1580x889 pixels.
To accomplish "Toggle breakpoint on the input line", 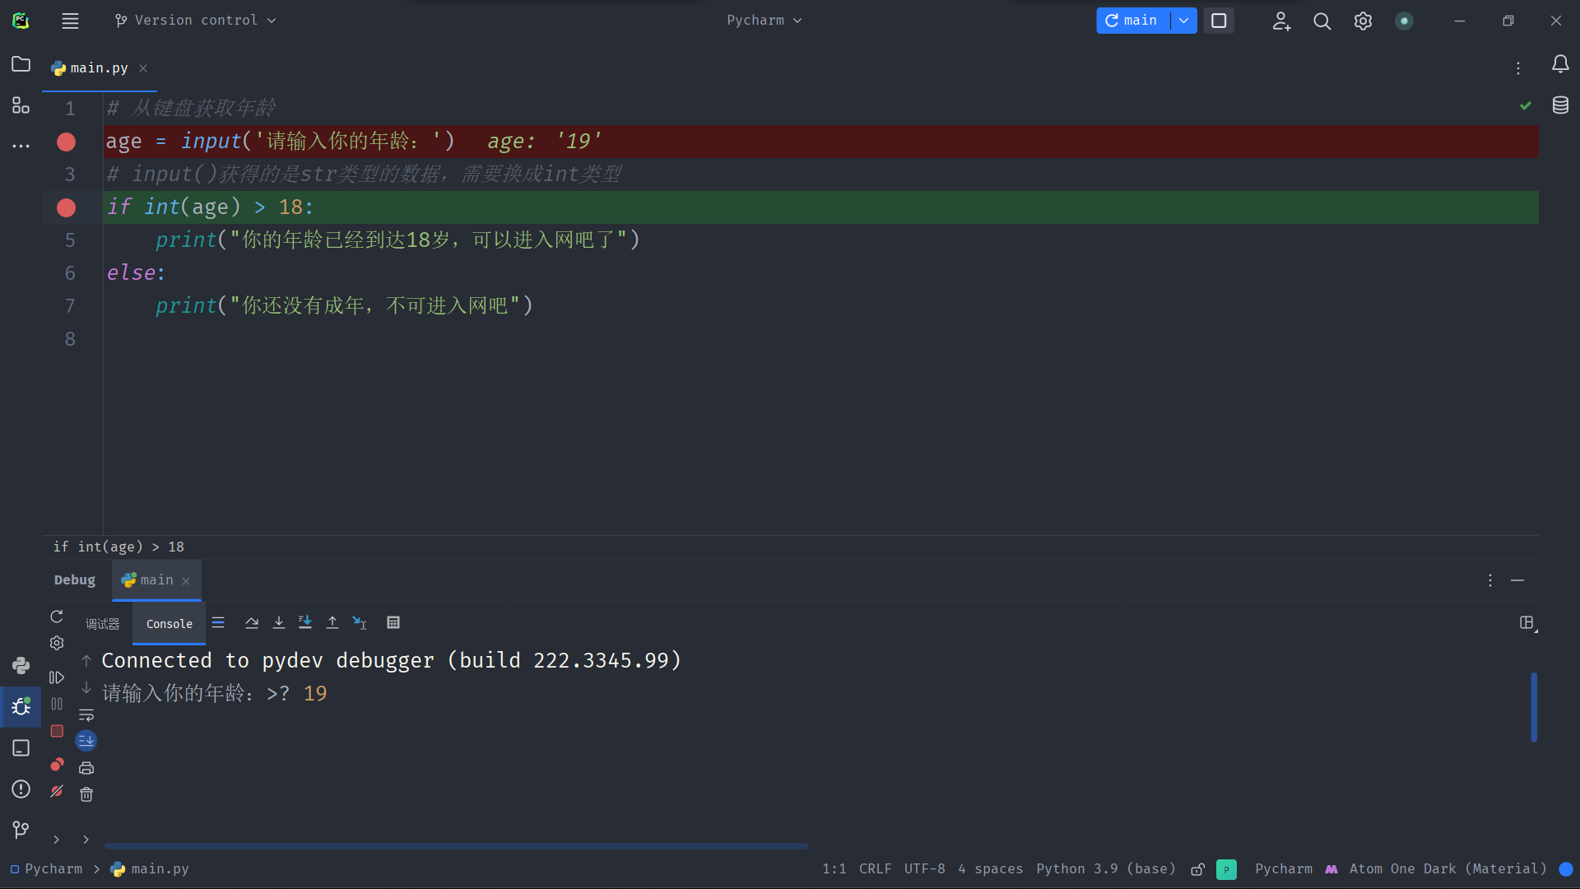I will point(67,142).
